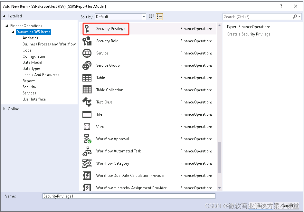Switch to small icons grid view

coord(151,17)
